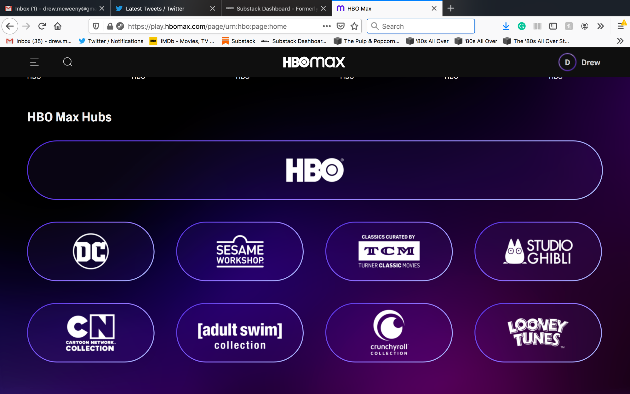Open the DC hub

[91, 251]
